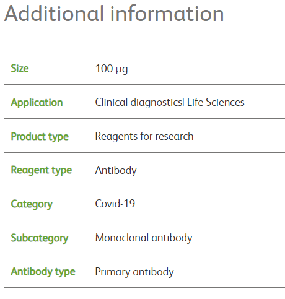Viewport: 285px width, 299px height.
Task: Click the word research in Product type row
Action: point(175,137)
